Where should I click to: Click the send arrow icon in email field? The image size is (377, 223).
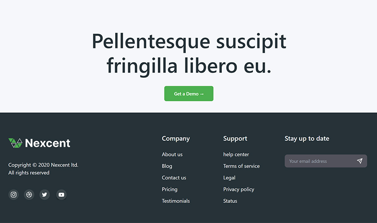(x=360, y=161)
